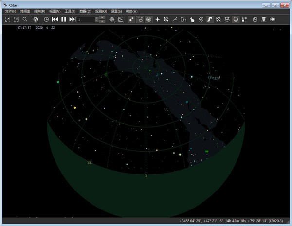Step the clock backward one time step
Image resolution: width=292 pixels, height=226 pixels.
point(55,19)
